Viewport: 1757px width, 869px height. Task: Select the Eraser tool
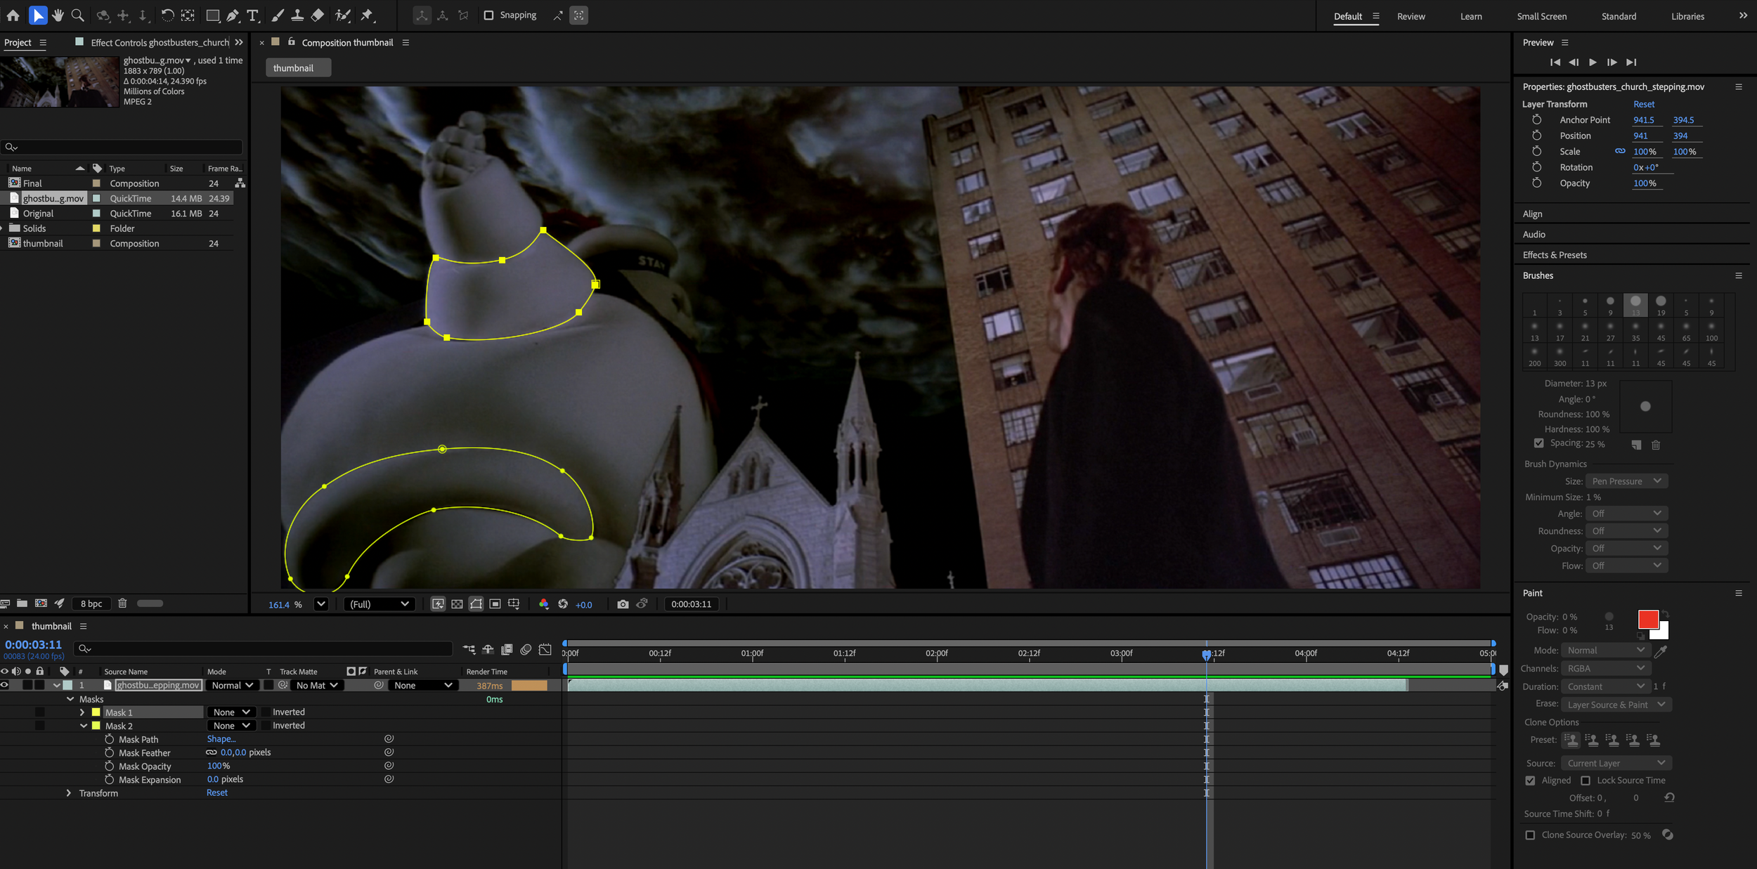(318, 15)
